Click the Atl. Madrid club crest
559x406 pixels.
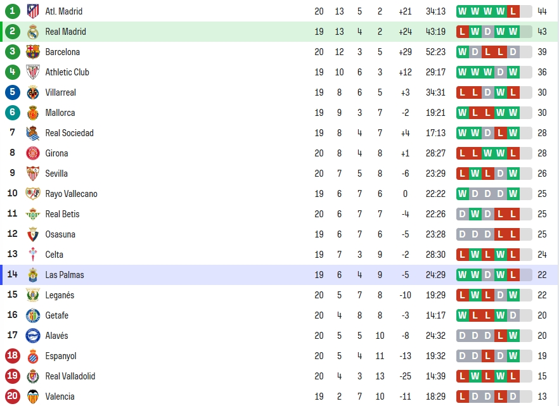[33, 11]
